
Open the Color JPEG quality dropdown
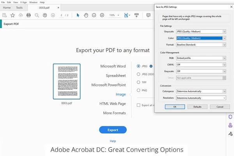(201, 38)
